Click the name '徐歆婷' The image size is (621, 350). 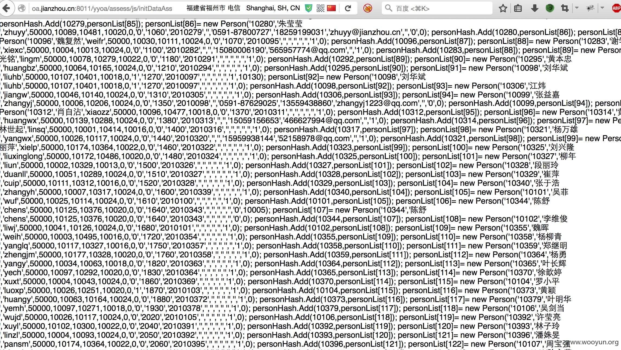549,272
